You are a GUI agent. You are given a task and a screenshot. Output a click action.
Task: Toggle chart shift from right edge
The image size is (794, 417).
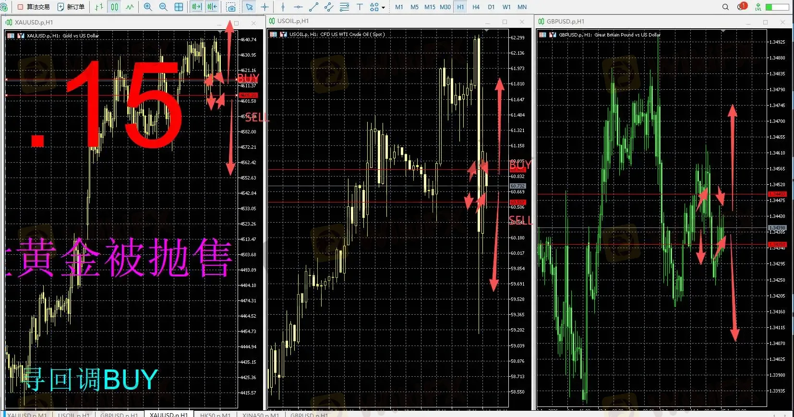tap(212, 7)
